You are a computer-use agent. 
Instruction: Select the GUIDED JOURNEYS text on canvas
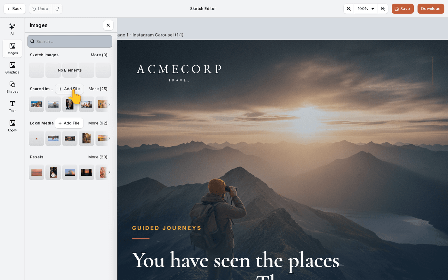pyautogui.click(x=167, y=228)
